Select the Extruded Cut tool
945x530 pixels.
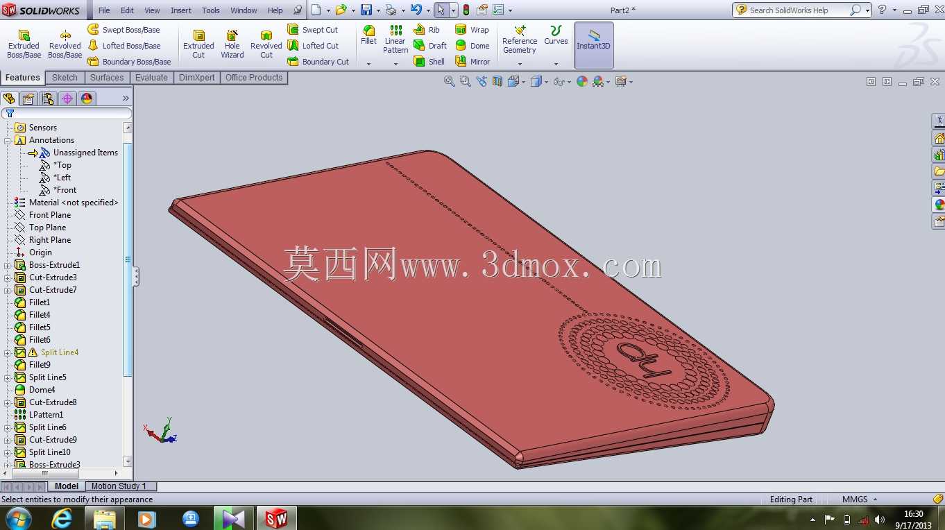(x=198, y=44)
